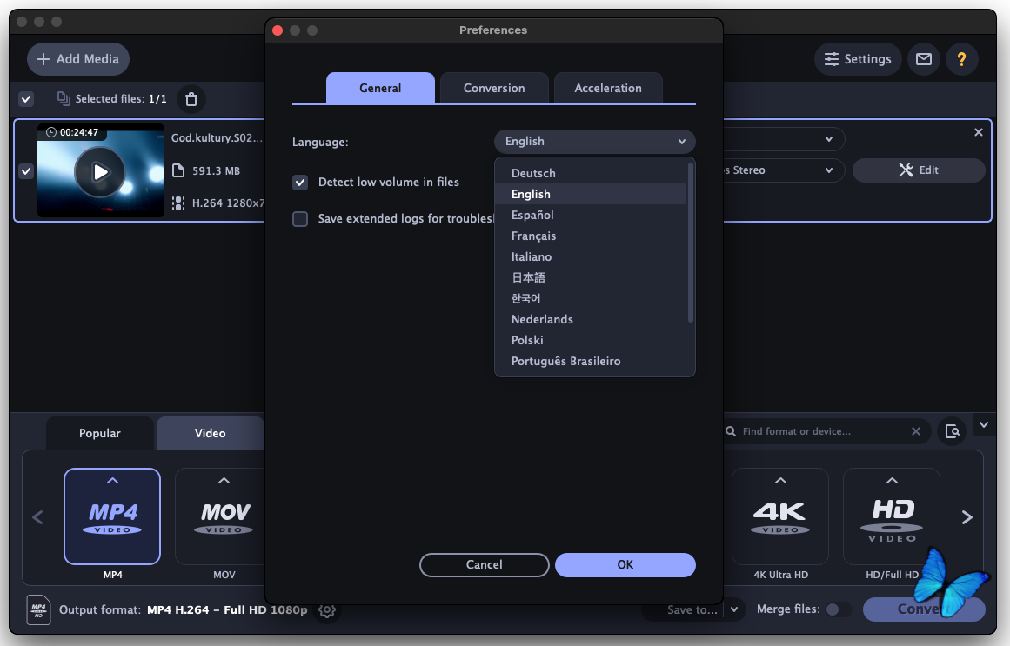
Task: Enable Save extended logs checkbox
Action: pyautogui.click(x=300, y=219)
